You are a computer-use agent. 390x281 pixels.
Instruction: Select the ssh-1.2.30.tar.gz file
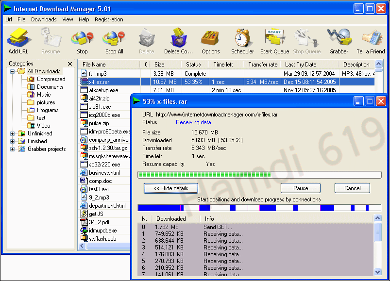(x=108, y=148)
